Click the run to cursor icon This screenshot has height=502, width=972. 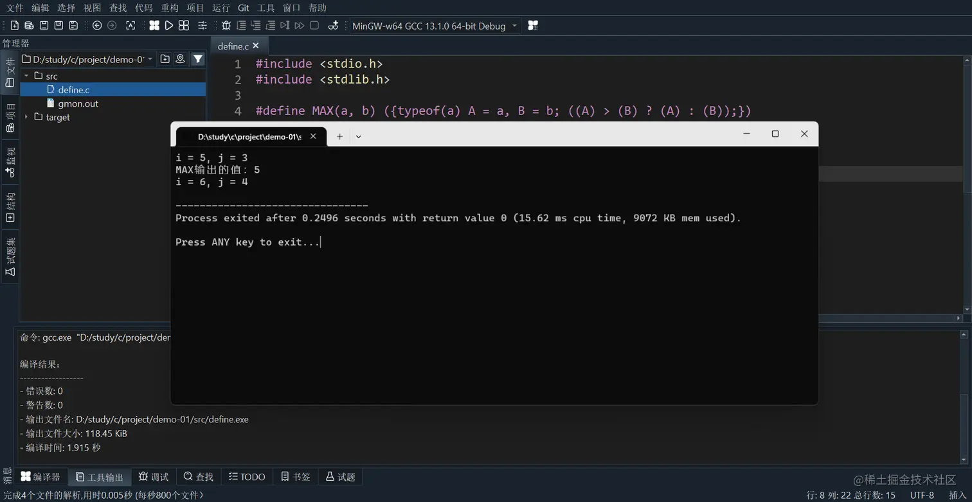[x=285, y=26]
